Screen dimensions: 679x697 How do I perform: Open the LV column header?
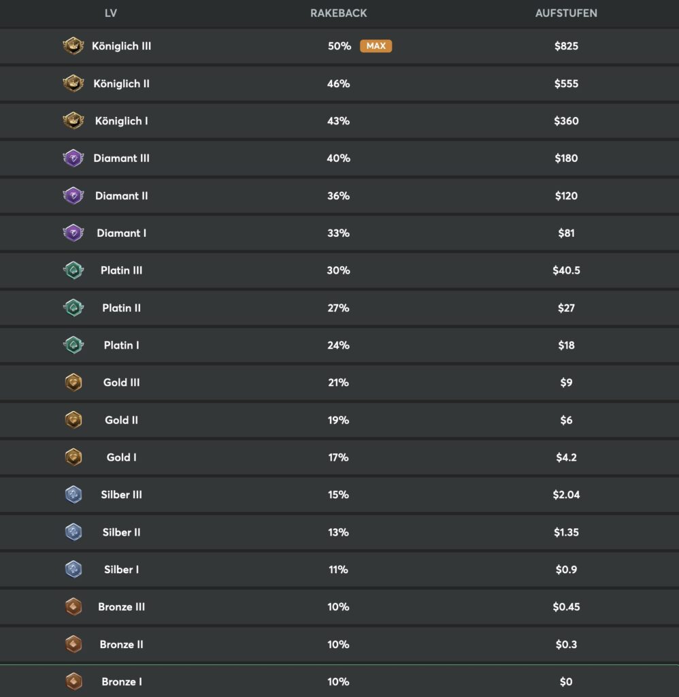pos(110,13)
